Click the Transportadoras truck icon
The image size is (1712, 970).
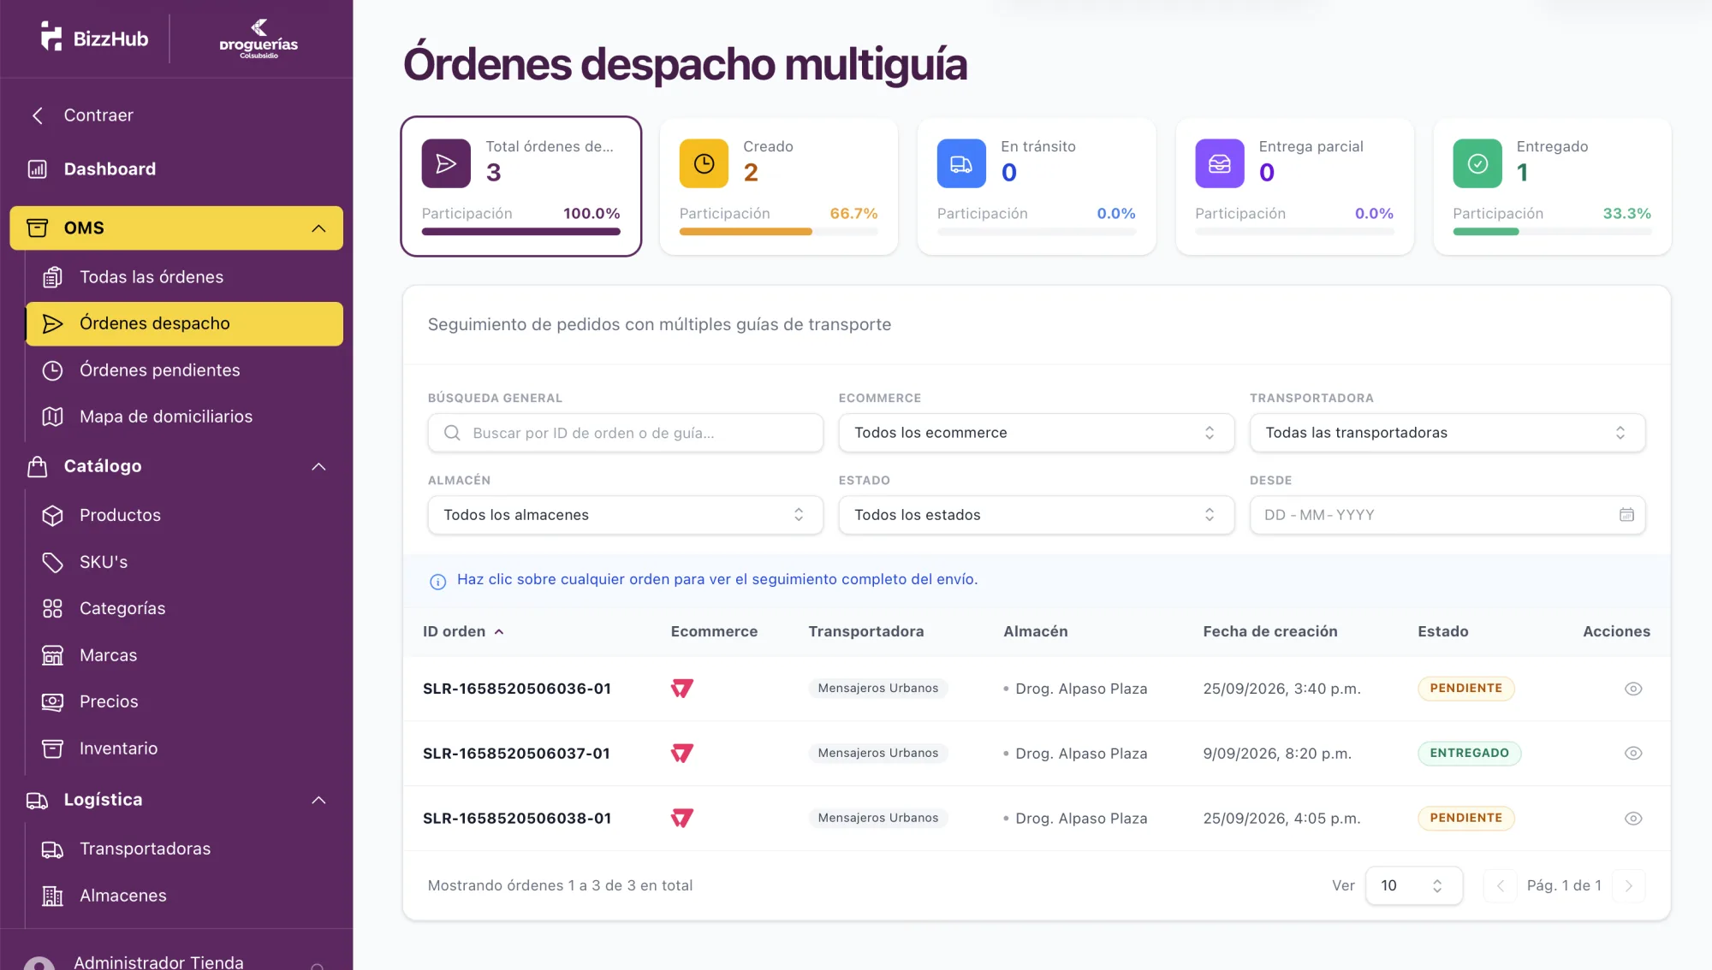click(53, 849)
